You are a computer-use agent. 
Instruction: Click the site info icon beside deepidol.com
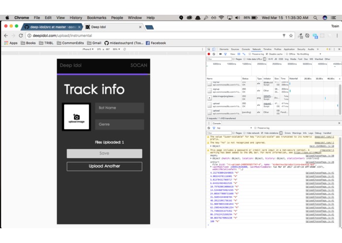[x=29, y=35]
